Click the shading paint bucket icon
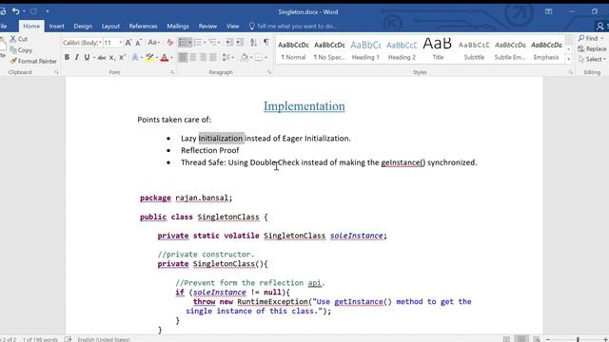This screenshot has height=342, width=609. (244, 57)
